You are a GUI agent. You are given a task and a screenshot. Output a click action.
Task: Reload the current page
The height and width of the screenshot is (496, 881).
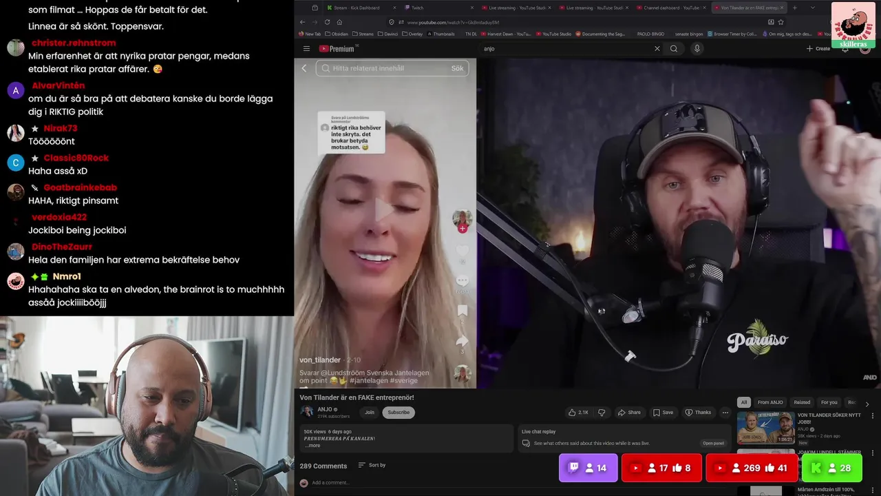pyautogui.click(x=327, y=22)
